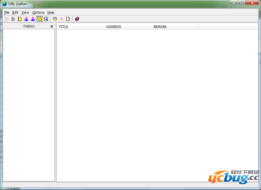Open help with the purple book icon
The height and width of the screenshot is (190, 261).
[x=77, y=19]
